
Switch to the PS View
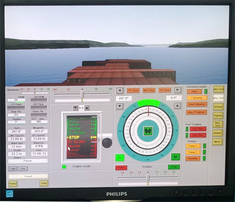point(133,91)
